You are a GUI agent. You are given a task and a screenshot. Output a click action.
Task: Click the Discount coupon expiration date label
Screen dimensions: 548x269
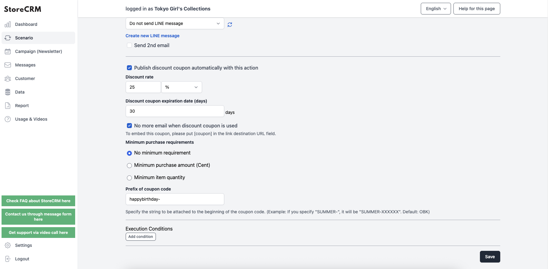tap(166, 101)
